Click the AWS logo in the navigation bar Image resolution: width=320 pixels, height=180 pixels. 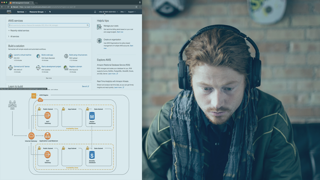point(9,12)
